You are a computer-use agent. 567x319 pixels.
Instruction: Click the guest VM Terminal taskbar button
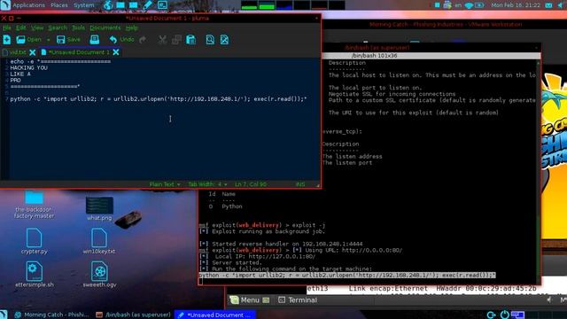point(298,300)
